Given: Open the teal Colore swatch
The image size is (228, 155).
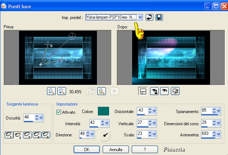Looking at the screenshot, I should (103, 111).
